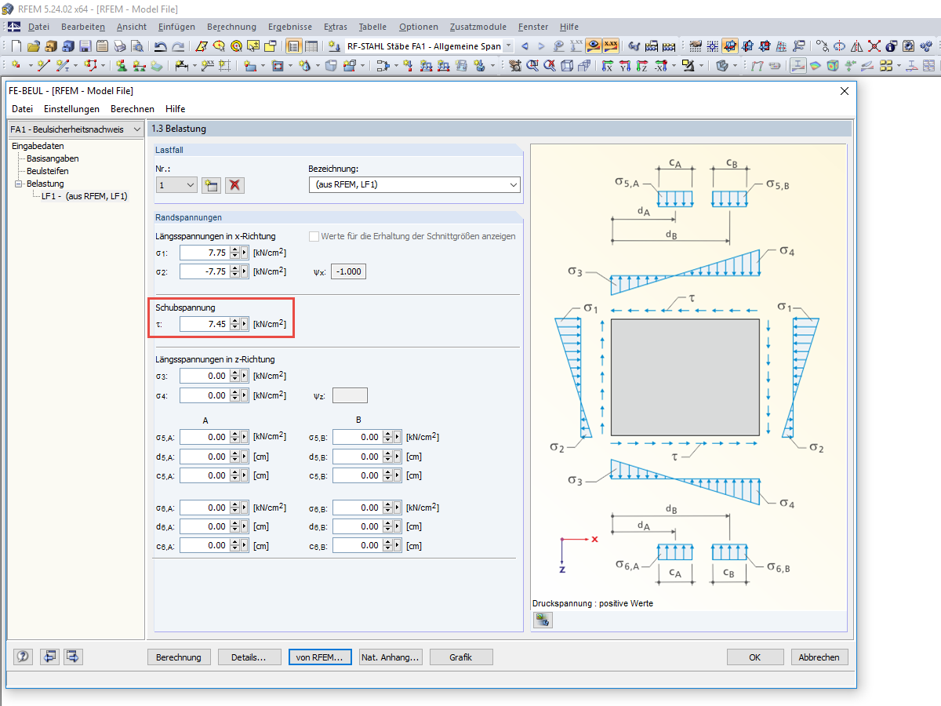Click the X-axis view icon

[x=608, y=65]
